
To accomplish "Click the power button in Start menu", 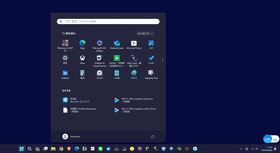I will point(153,137).
